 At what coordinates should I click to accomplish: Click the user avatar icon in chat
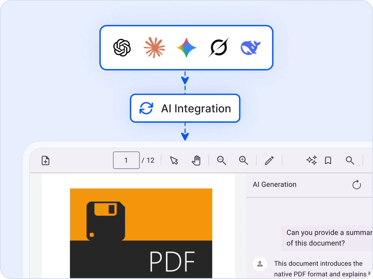point(260,264)
